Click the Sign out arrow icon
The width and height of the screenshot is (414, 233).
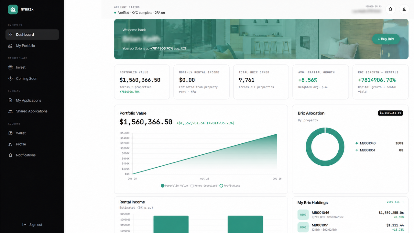[x=24, y=225]
